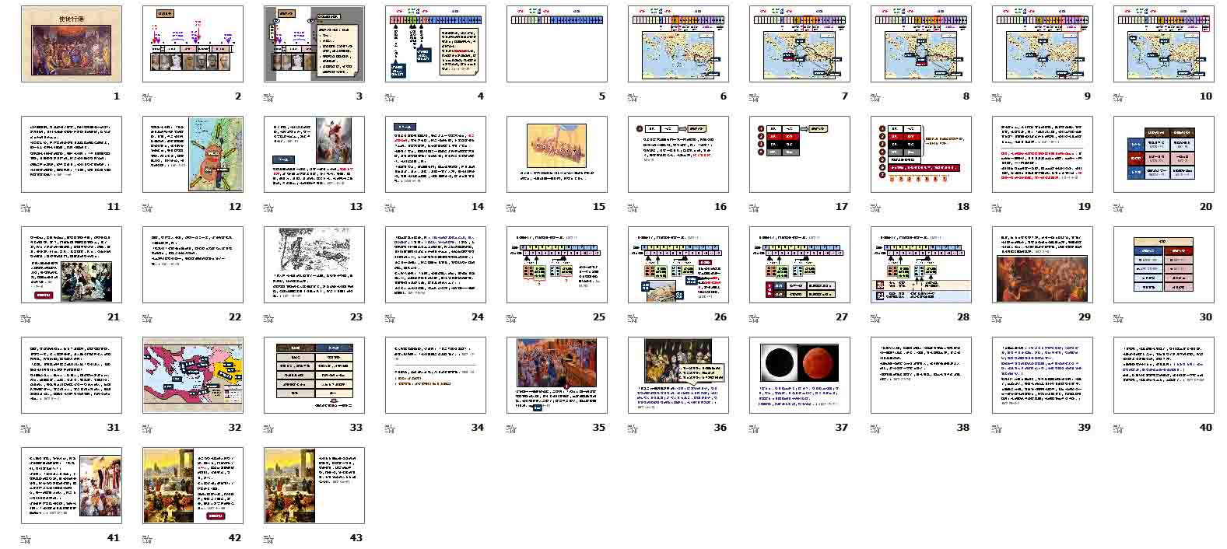This screenshot has width=1227, height=549.
Task: Select slide 29 with the dark red painting
Action: (1043, 265)
